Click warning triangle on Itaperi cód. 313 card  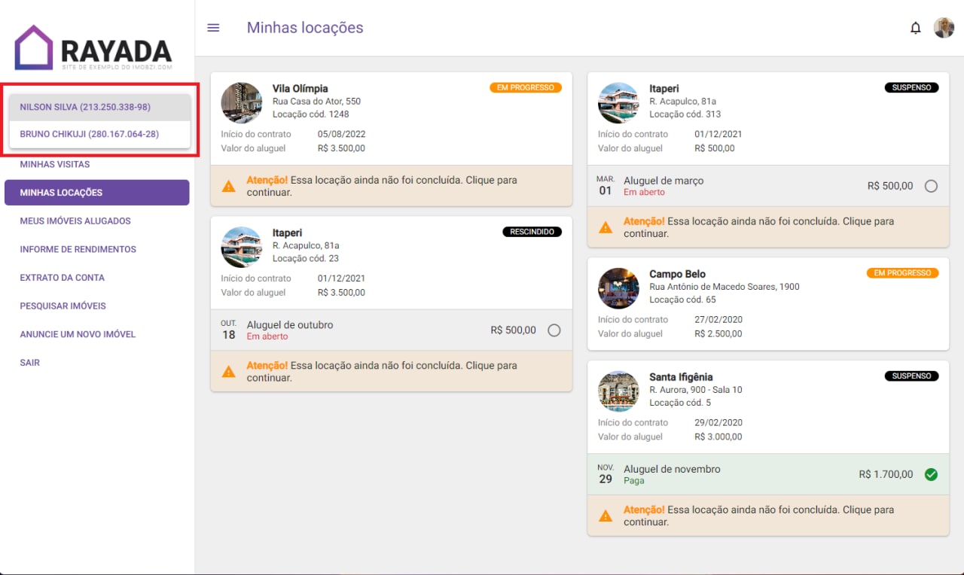[x=606, y=227]
